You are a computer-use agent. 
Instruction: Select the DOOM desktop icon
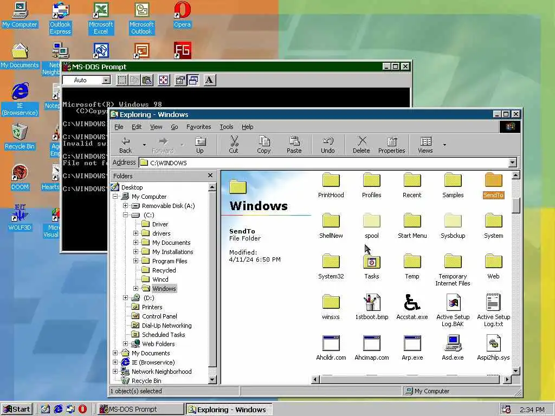[x=20, y=178]
